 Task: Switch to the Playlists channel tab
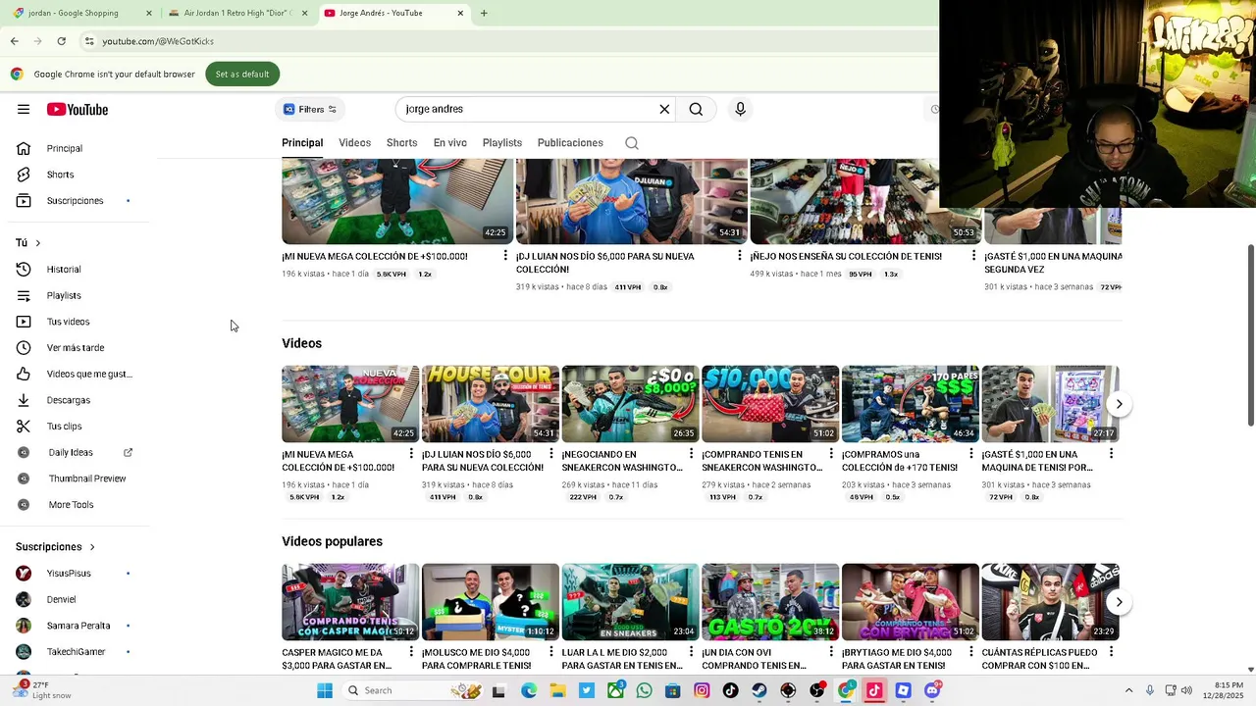(502, 143)
